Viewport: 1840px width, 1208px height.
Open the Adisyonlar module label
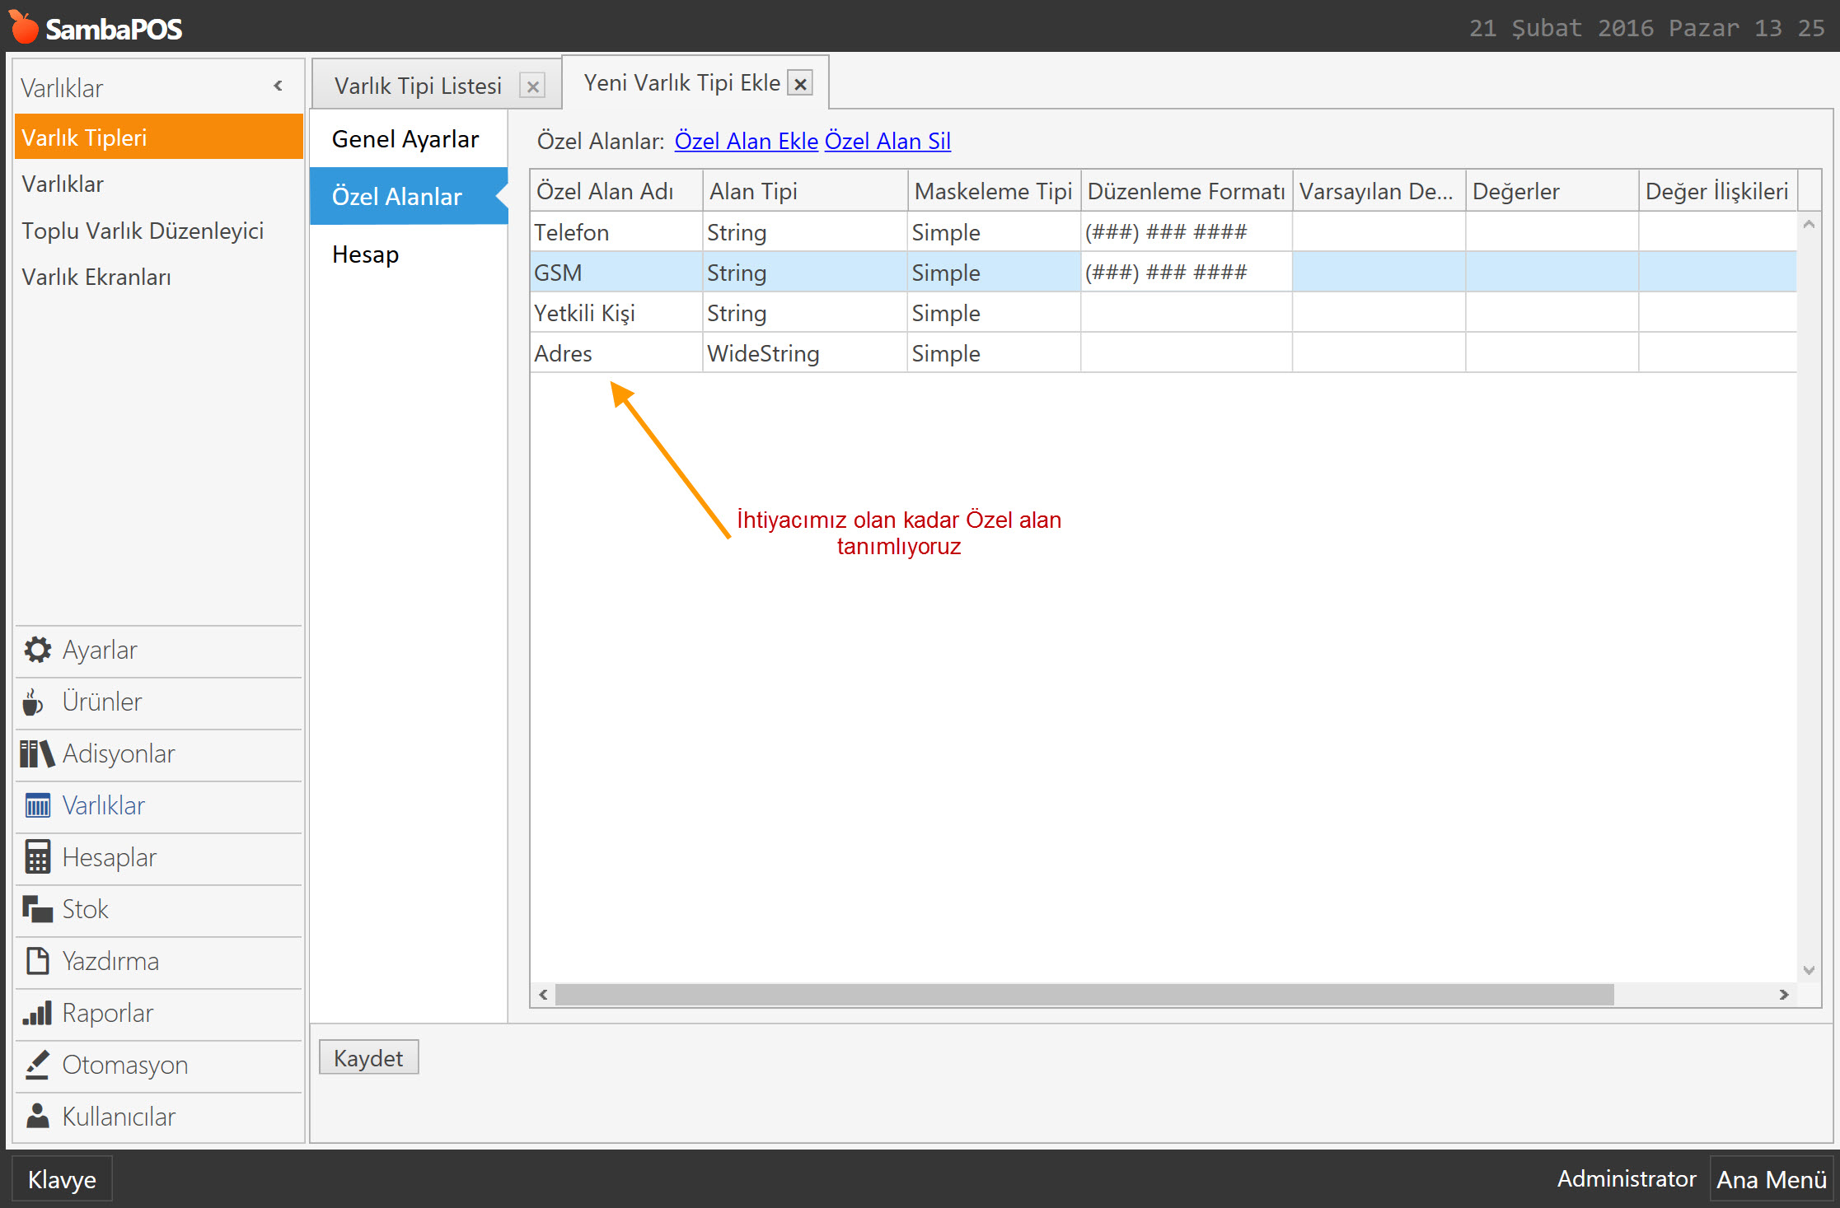tap(119, 753)
